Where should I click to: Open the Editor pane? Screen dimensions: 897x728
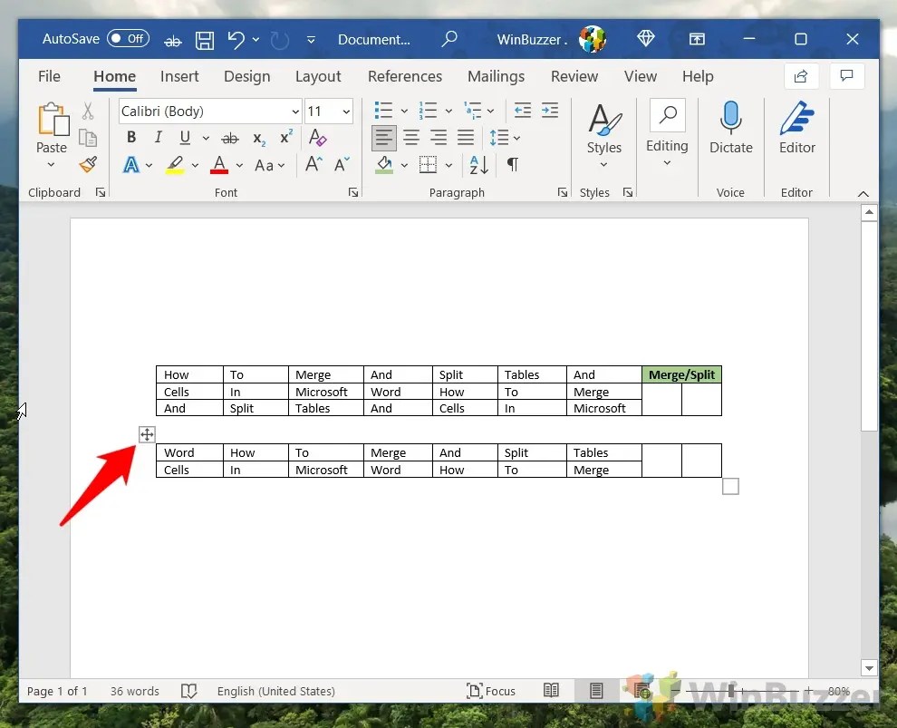[x=796, y=127]
